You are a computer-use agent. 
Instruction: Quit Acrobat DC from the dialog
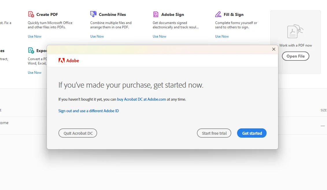(x=78, y=133)
